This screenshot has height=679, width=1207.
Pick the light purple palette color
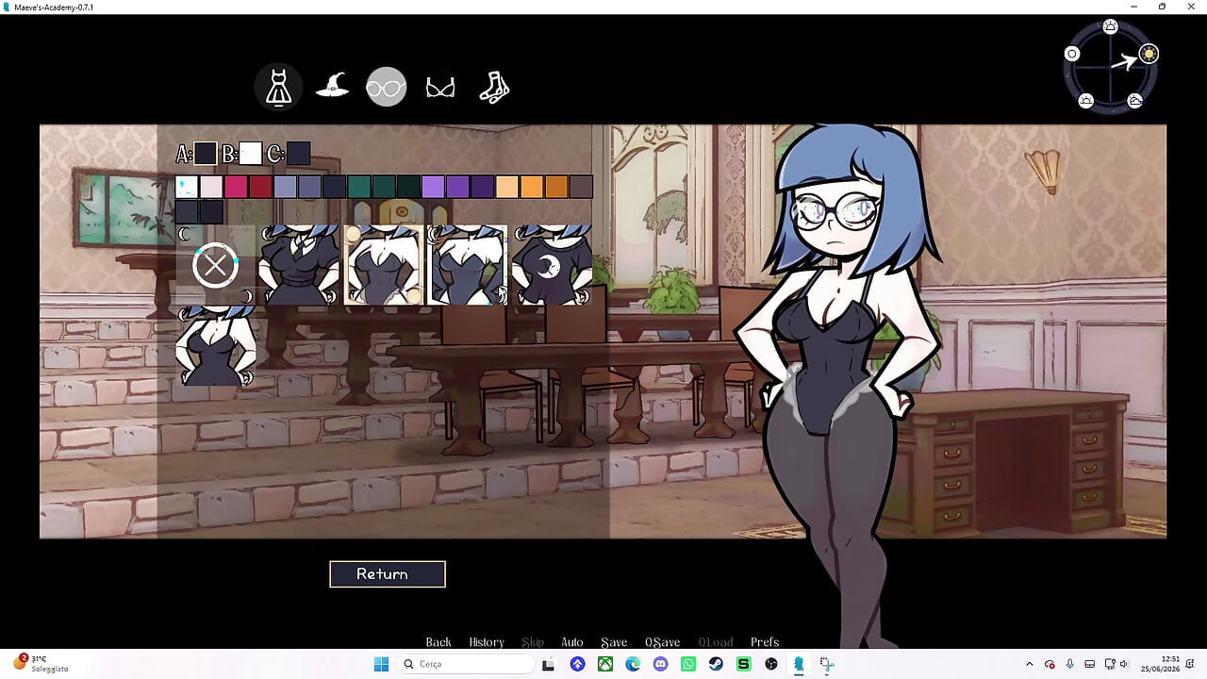433,187
